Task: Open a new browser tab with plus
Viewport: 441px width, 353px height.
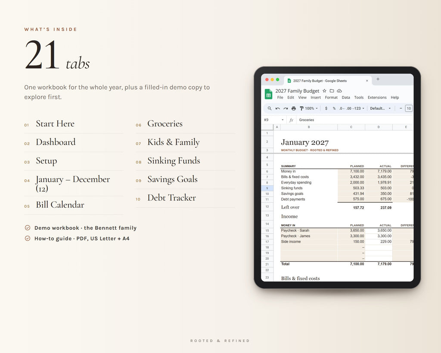Action: [378, 79]
